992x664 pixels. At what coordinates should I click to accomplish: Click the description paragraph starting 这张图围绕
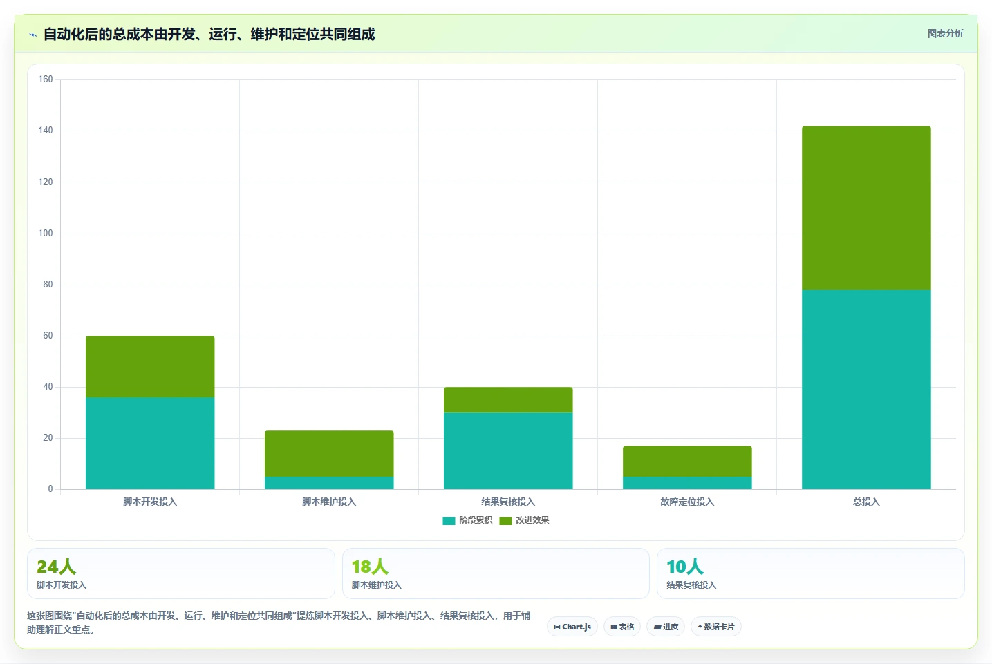tap(279, 623)
